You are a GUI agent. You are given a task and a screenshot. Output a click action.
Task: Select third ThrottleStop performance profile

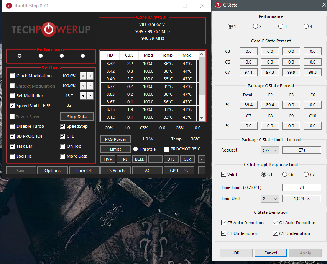pyautogui.click(x=62, y=56)
